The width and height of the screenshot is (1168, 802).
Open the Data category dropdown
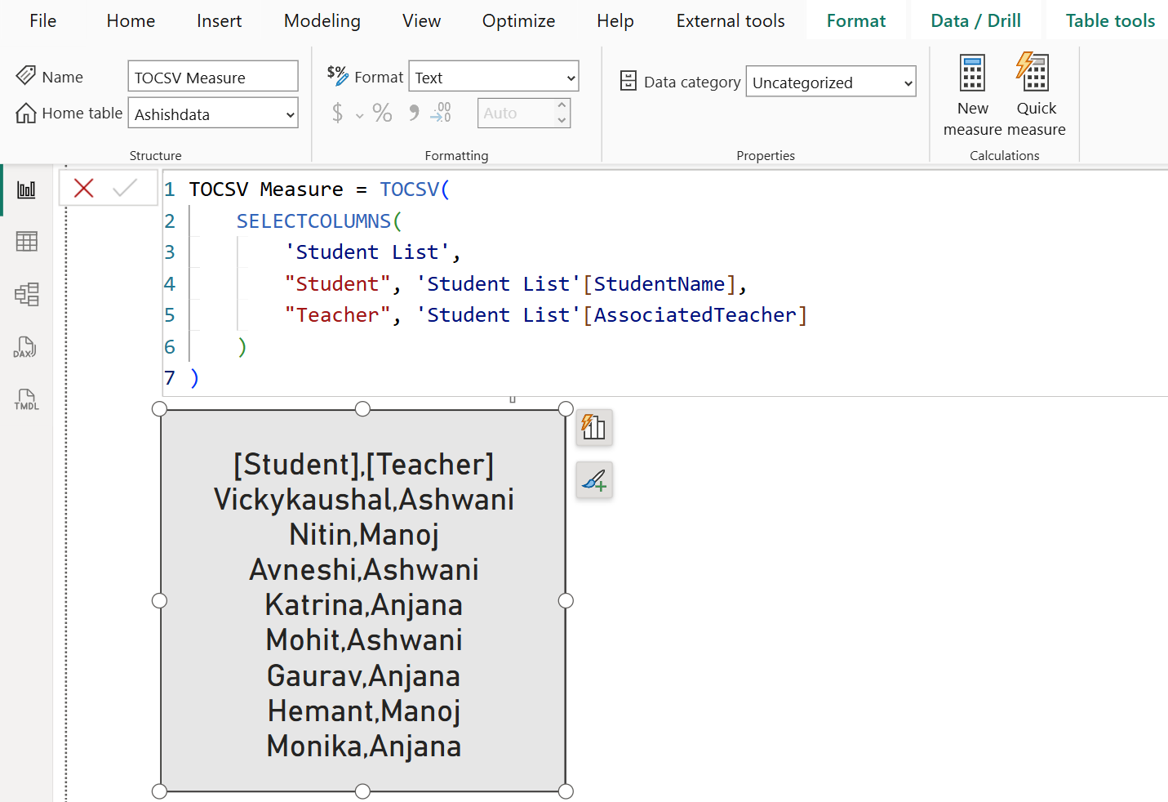[830, 82]
